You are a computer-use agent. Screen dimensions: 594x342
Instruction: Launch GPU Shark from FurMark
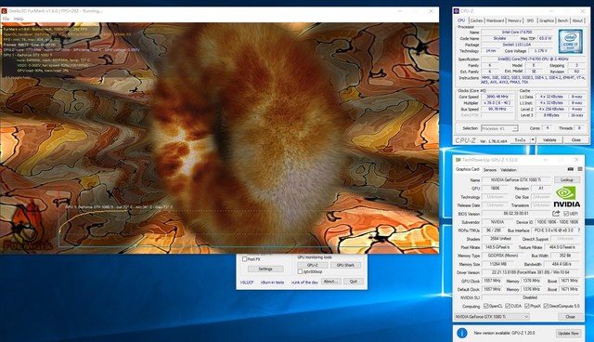[x=345, y=265]
